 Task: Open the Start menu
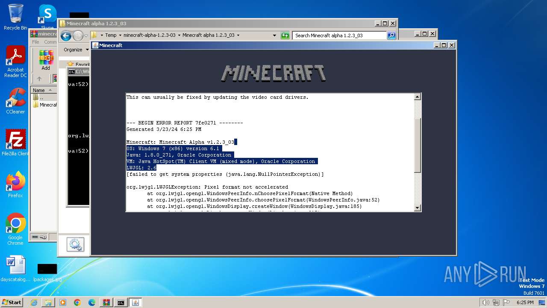(12, 302)
